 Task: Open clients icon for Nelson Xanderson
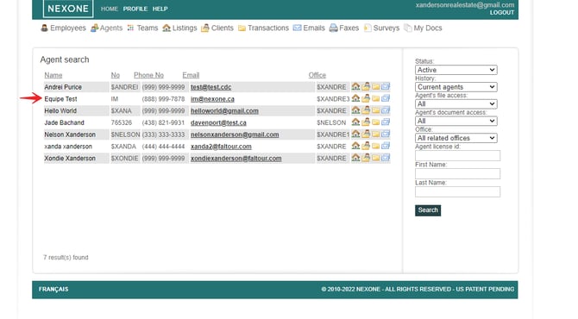coord(366,134)
